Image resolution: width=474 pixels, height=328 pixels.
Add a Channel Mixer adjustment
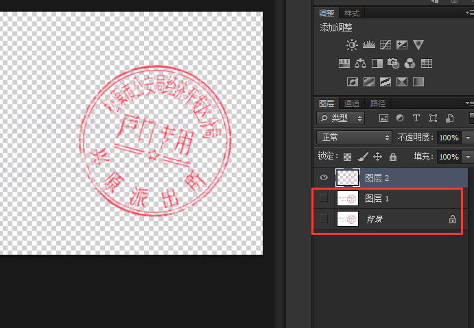(410, 64)
